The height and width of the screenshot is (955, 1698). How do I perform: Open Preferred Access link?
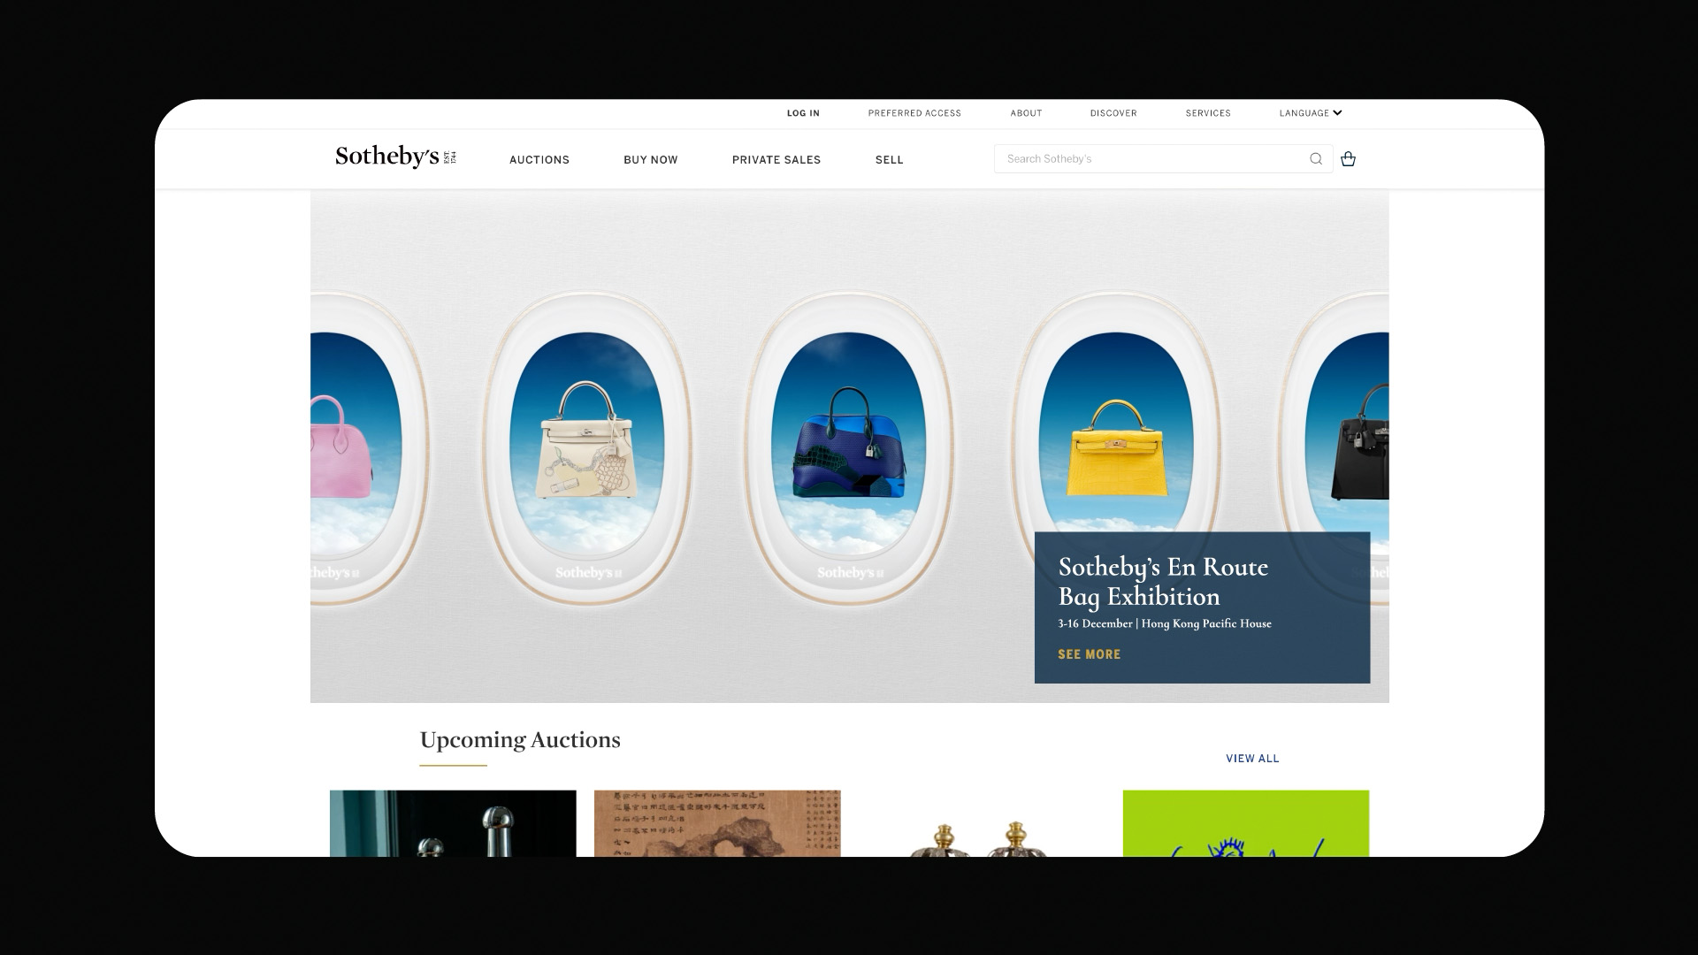click(914, 113)
